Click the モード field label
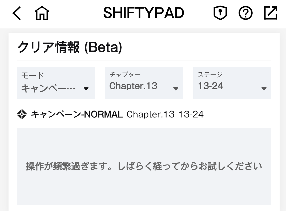 (x=33, y=75)
